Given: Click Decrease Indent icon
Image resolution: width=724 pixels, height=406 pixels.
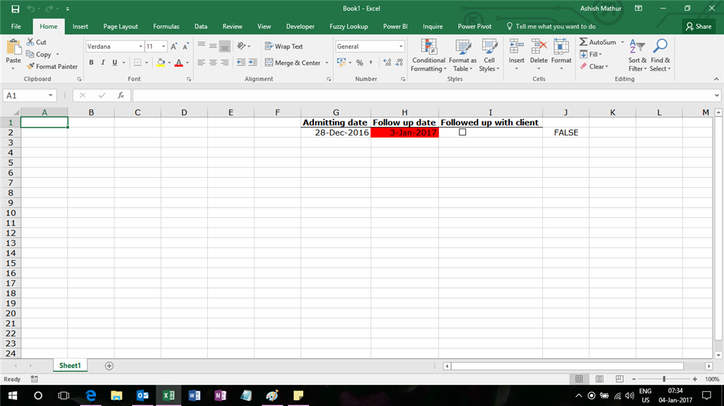Looking at the screenshot, I should [241, 62].
